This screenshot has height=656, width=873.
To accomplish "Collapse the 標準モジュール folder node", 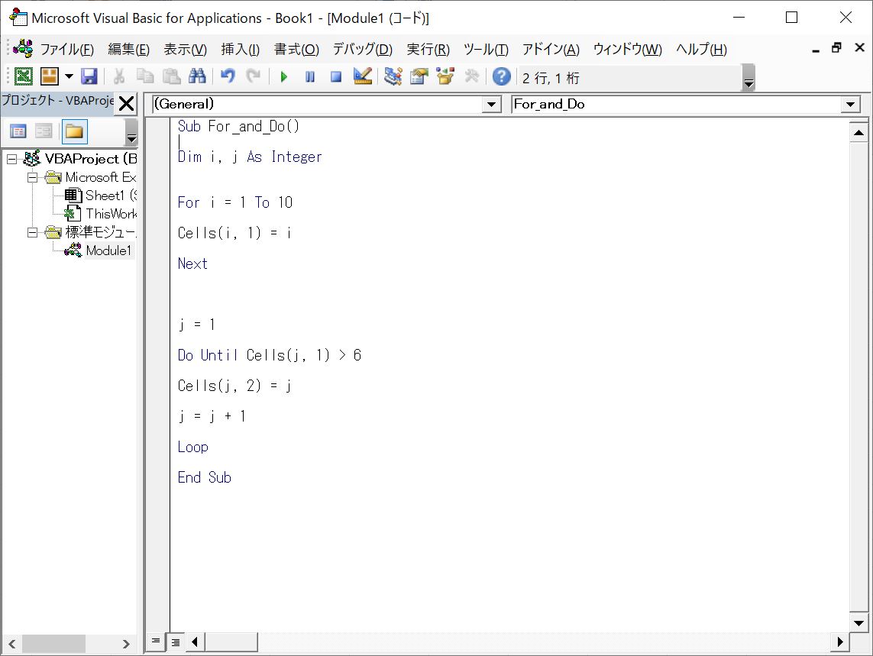I will tap(33, 232).
